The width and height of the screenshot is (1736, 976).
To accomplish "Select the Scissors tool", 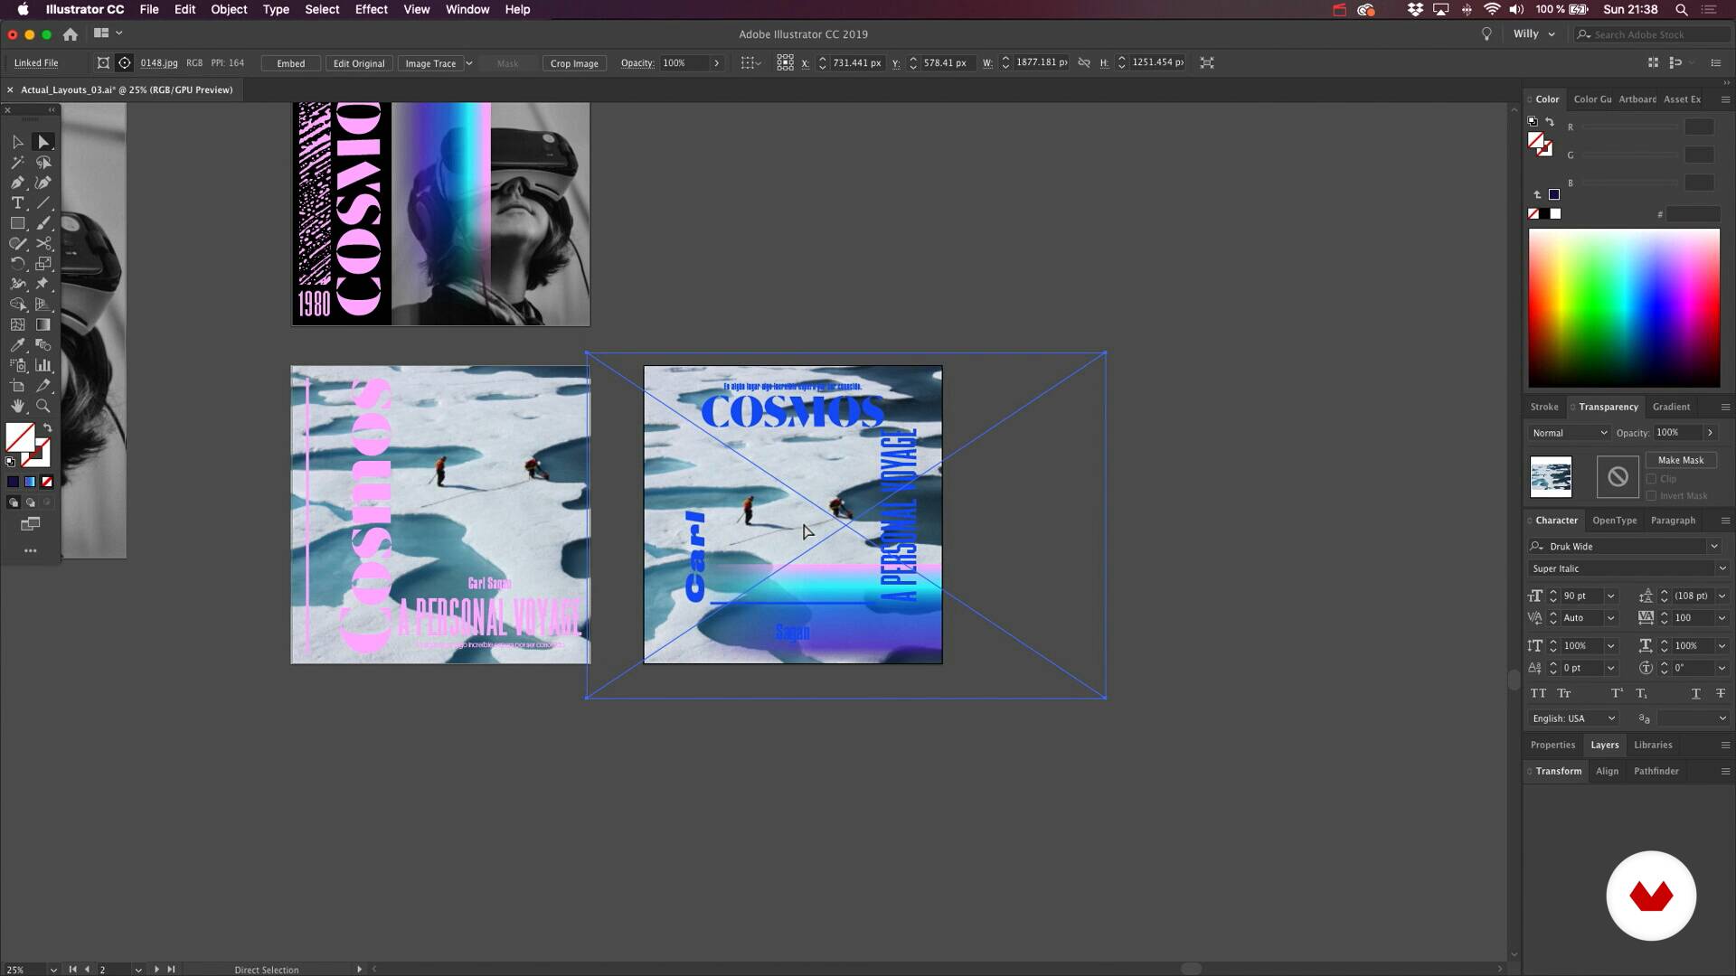I will pos(42,244).
